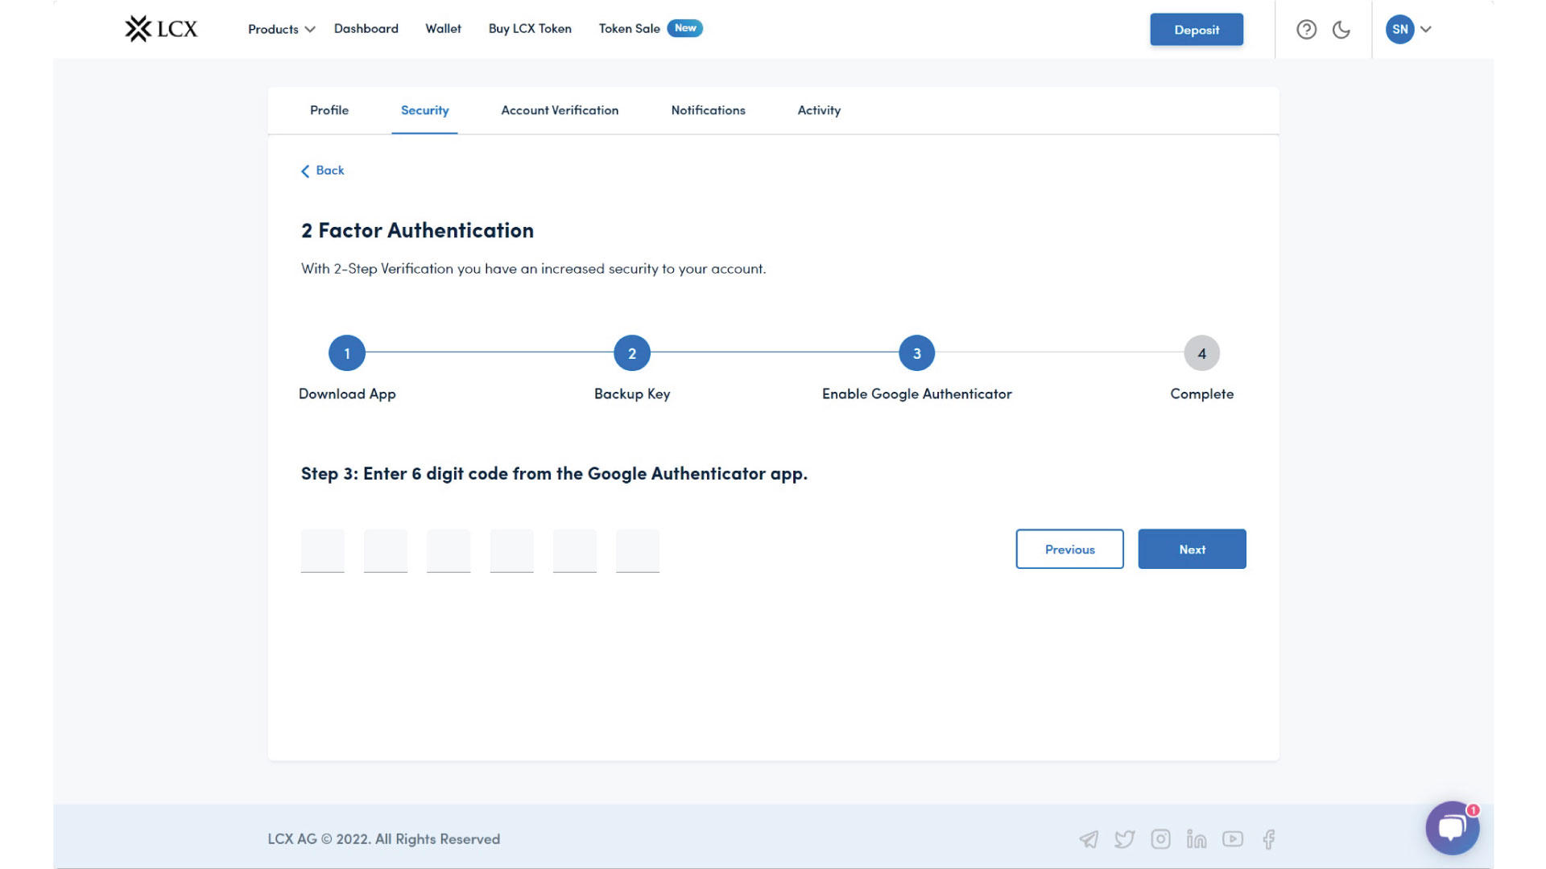The height and width of the screenshot is (869, 1546).
Task: Open the help question mark icon
Action: [x=1306, y=30]
